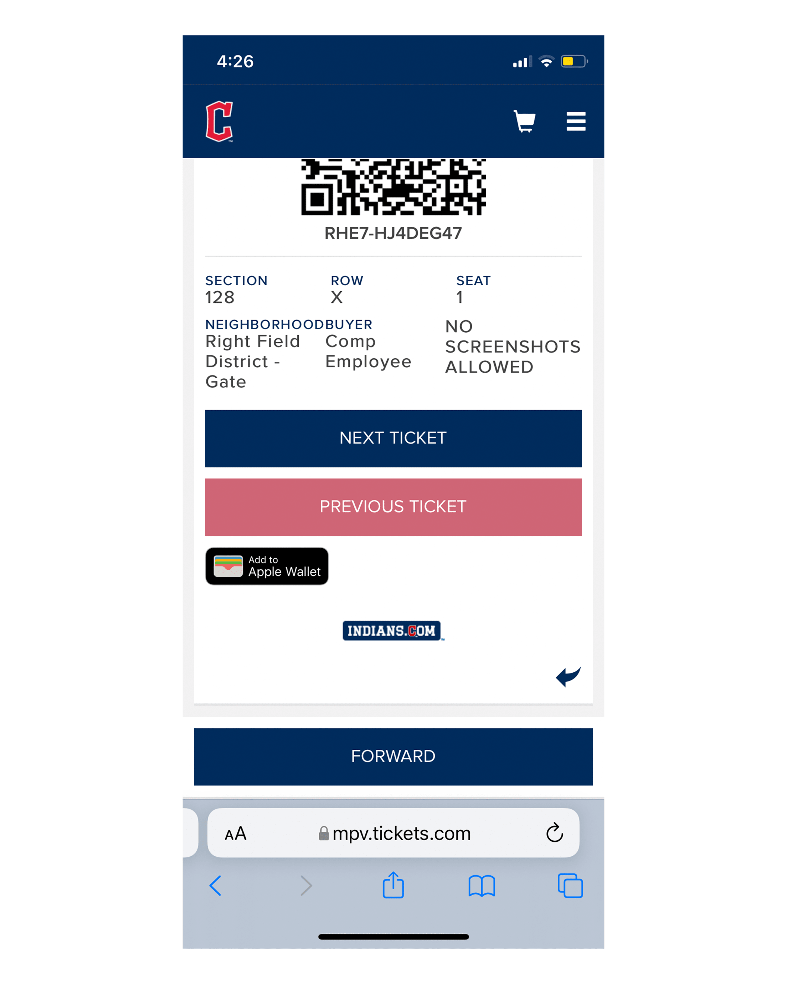The width and height of the screenshot is (787, 984).
Task: Click the NEXT TICKET button
Action: (393, 438)
